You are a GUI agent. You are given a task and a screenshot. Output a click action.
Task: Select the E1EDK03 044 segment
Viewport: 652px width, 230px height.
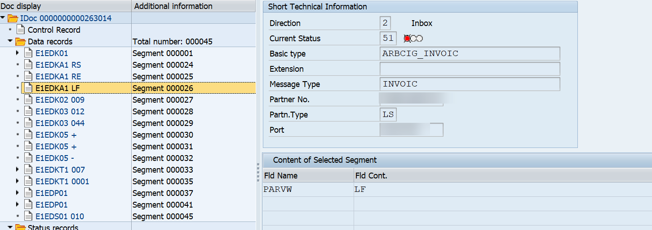click(60, 123)
